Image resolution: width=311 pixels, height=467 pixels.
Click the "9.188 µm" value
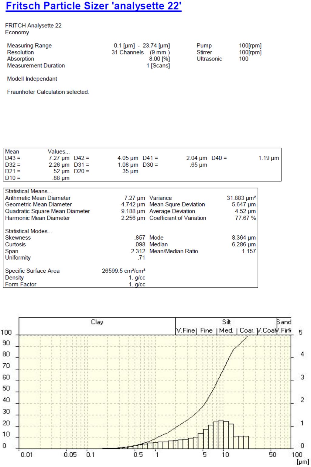pyautogui.click(x=133, y=211)
